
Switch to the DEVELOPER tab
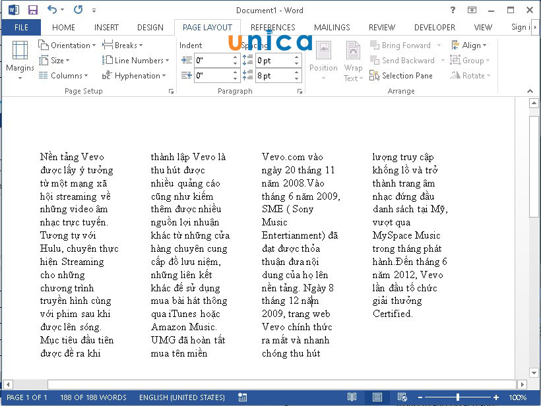(x=435, y=27)
